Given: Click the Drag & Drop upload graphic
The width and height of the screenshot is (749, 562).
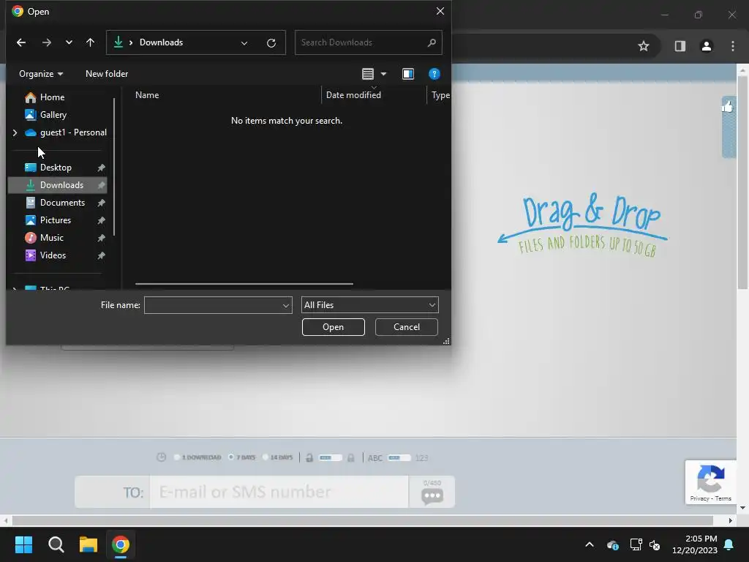Looking at the screenshot, I should (582, 225).
